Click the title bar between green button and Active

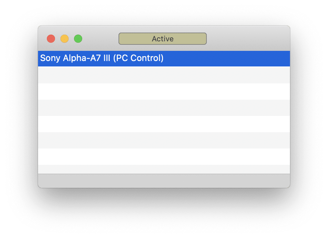[100, 39]
